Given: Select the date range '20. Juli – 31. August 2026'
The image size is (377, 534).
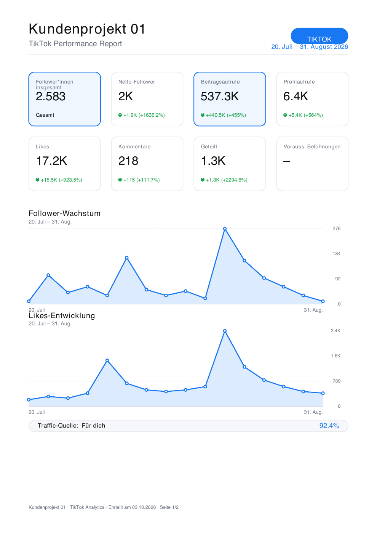Looking at the screenshot, I should point(310,47).
